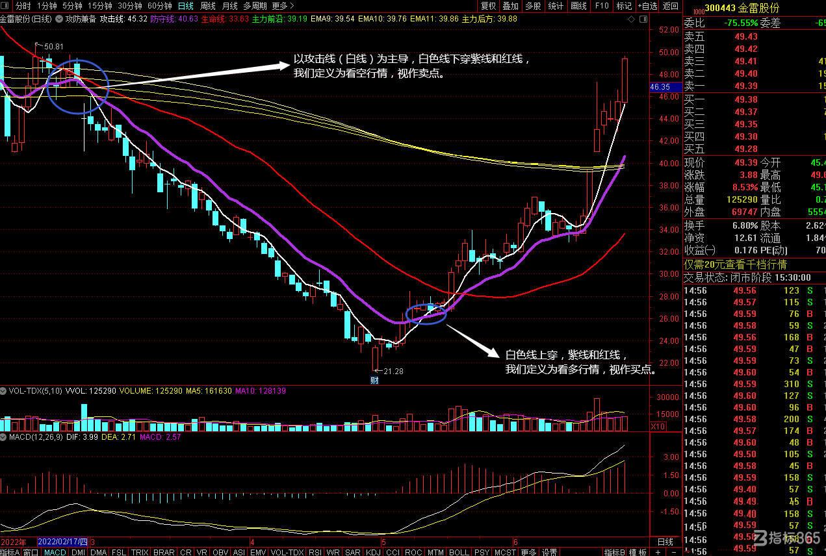
Task: Select the TRIX indicator tab
Action: [x=140, y=552]
